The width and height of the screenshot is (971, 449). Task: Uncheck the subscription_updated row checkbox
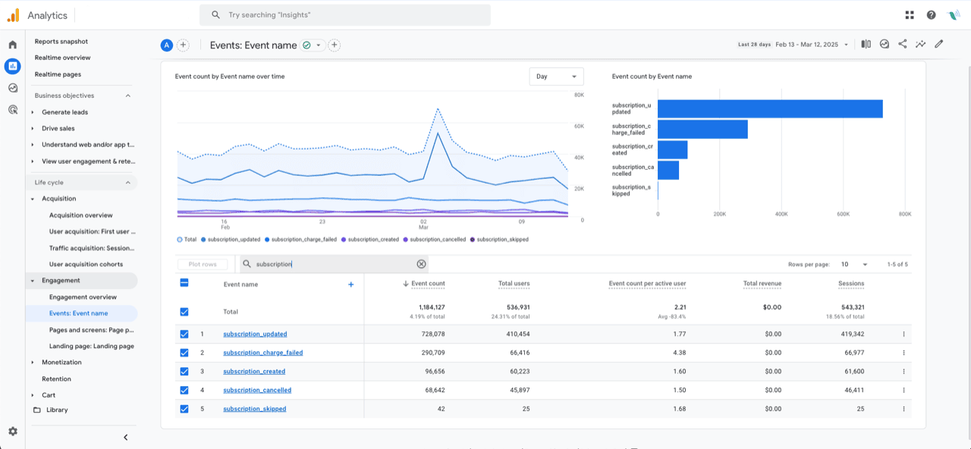(x=184, y=334)
